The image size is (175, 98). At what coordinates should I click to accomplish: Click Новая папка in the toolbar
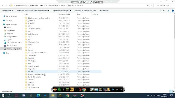pos(104,11)
